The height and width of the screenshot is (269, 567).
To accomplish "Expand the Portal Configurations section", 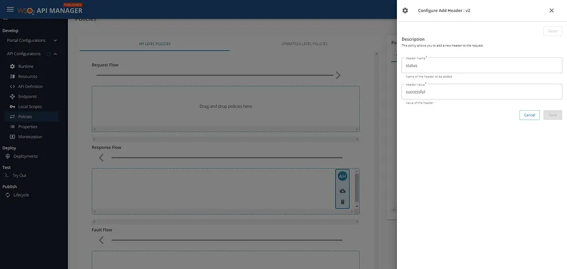I will (x=56, y=40).
